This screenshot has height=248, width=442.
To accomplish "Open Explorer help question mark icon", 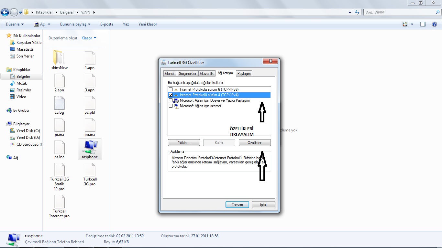I will (435, 24).
